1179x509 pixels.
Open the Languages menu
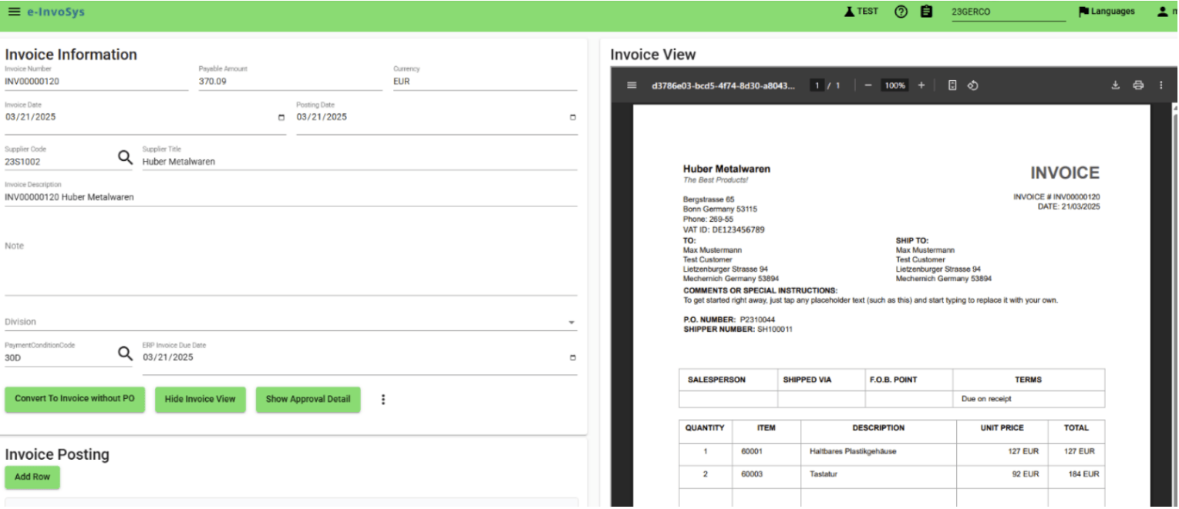1106,12
